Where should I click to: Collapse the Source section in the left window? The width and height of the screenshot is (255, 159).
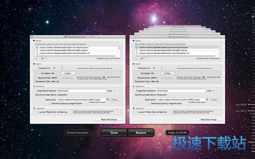tap(34, 41)
